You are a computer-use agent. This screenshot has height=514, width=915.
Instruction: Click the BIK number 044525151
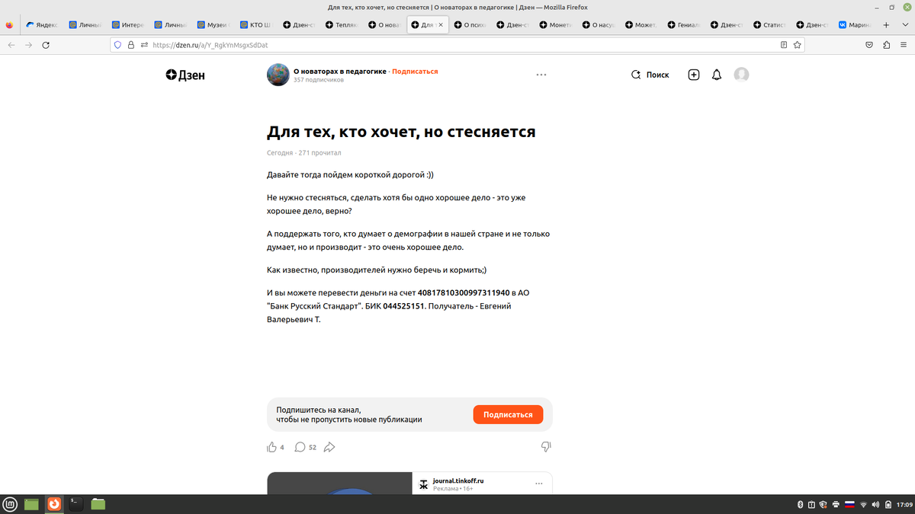click(x=403, y=306)
